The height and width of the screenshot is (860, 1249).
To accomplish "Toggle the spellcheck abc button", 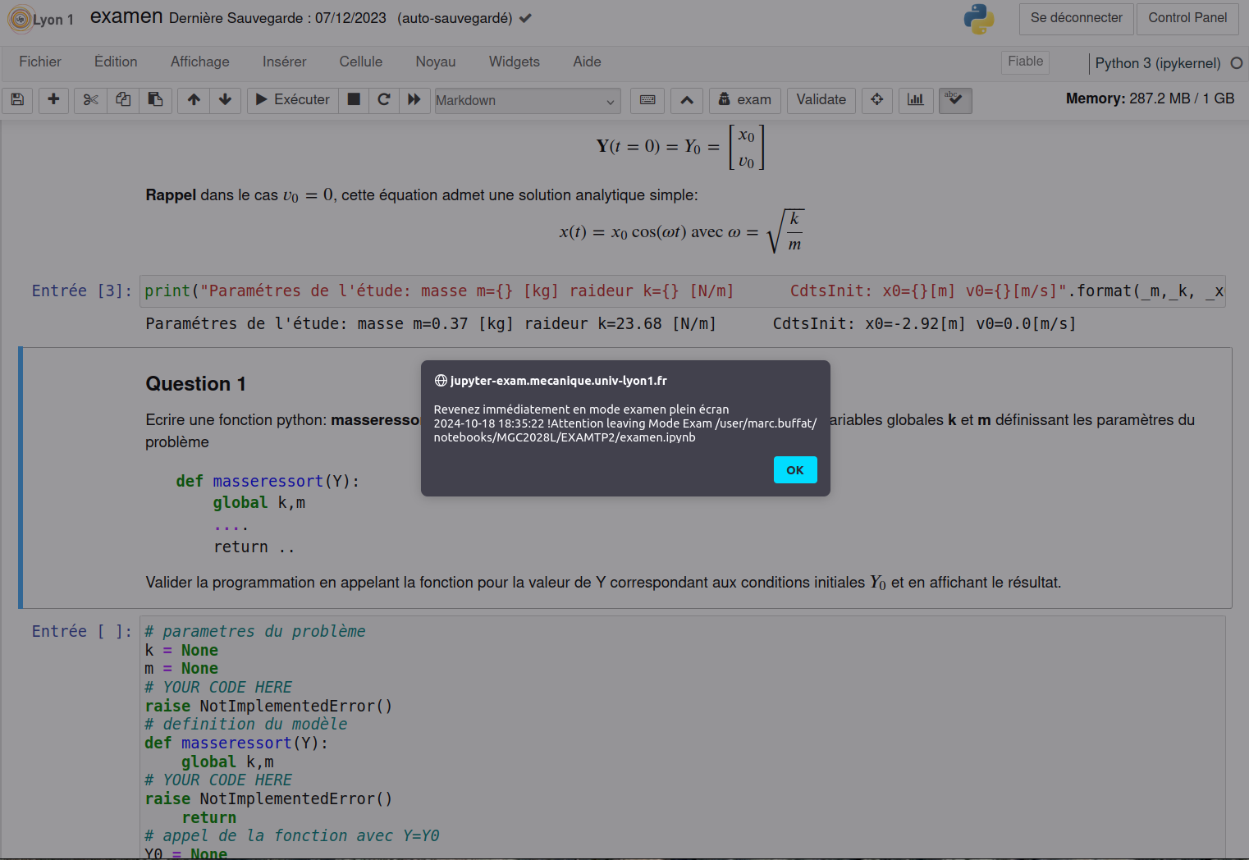I will pos(955,100).
